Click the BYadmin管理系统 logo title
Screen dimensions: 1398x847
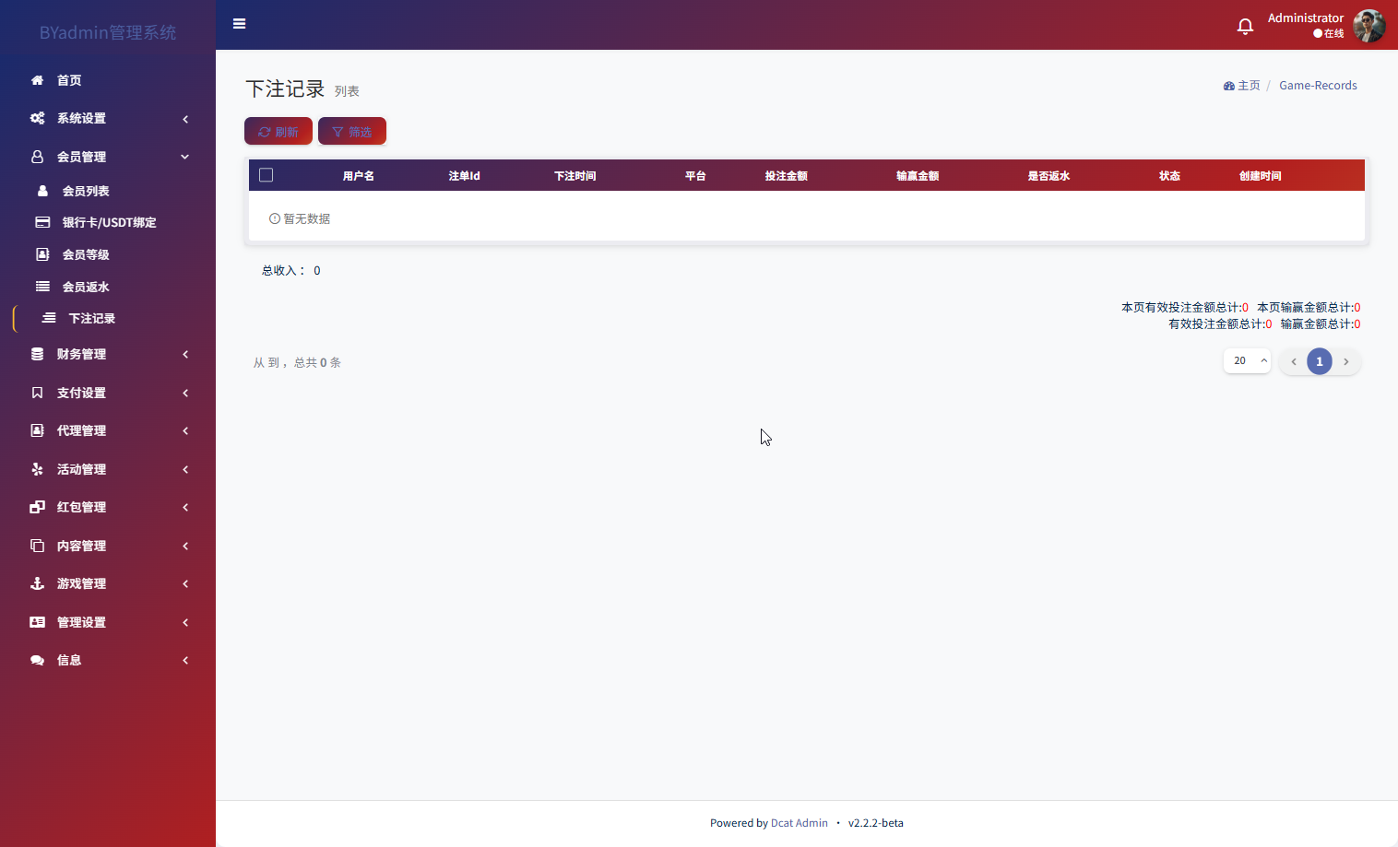tap(108, 32)
